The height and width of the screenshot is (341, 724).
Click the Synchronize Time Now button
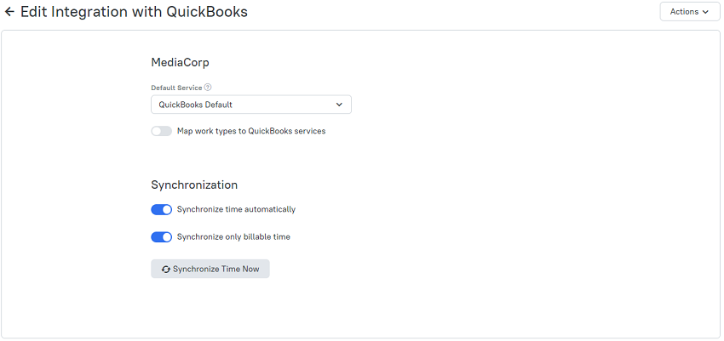click(210, 269)
